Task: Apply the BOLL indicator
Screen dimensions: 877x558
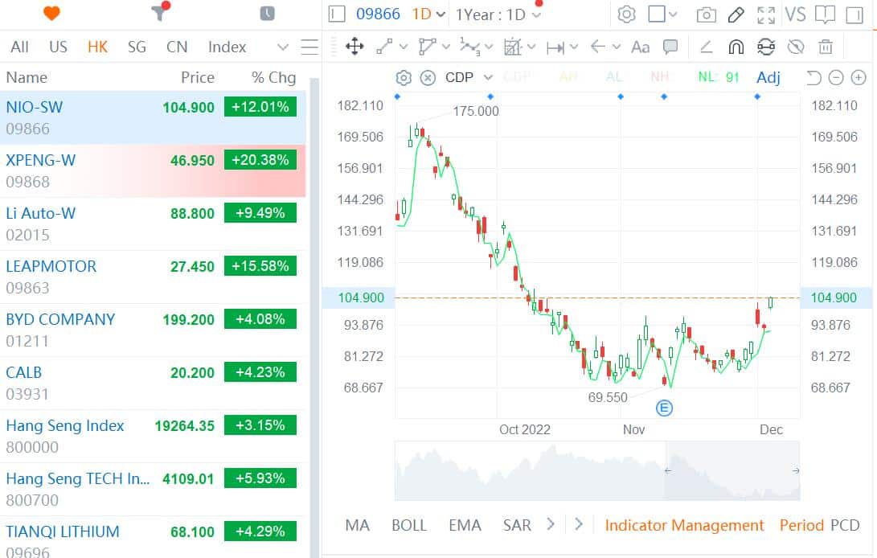Action: click(409, 525)
